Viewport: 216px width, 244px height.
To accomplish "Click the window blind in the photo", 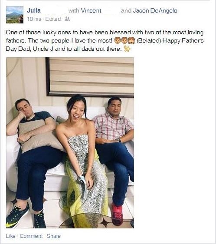I will pyautogui.click(x=92, y=76).
